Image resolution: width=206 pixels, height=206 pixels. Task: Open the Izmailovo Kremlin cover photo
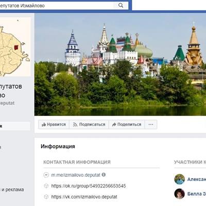[120, 64]
